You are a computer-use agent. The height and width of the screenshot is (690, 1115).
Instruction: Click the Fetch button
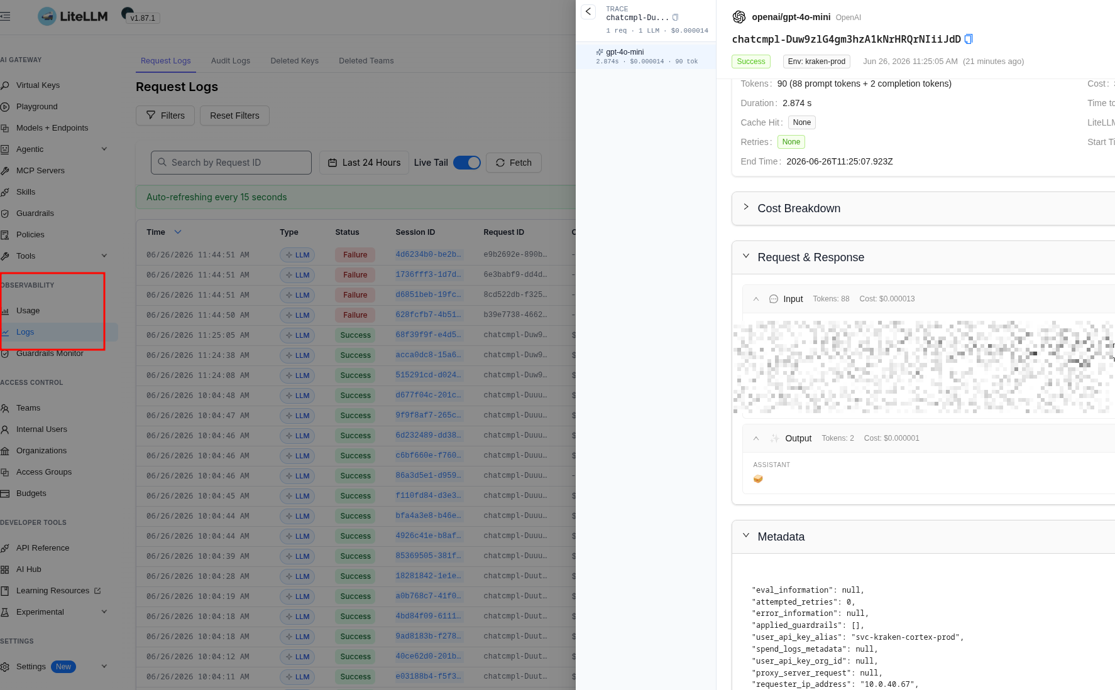514,163
